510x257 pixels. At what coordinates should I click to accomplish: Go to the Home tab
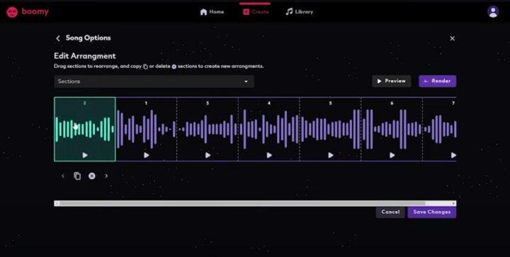pos(212,12)
